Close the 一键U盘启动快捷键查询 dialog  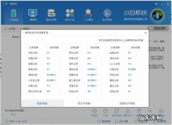coord(145,33)
